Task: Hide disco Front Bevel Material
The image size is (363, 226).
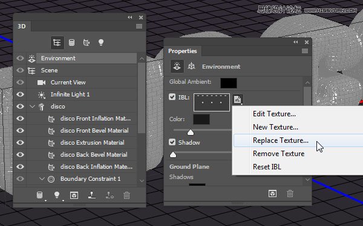Action: 20,130
